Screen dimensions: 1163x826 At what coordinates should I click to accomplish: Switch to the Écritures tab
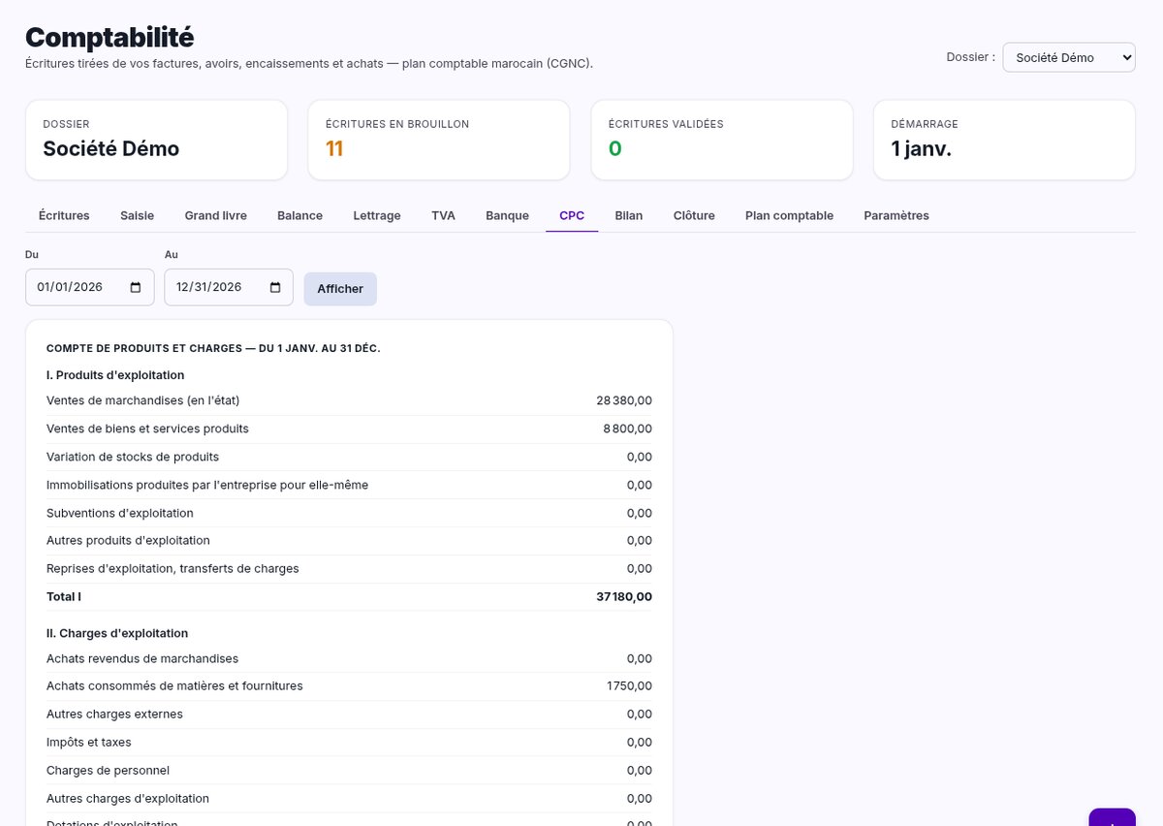coord(64,215)
